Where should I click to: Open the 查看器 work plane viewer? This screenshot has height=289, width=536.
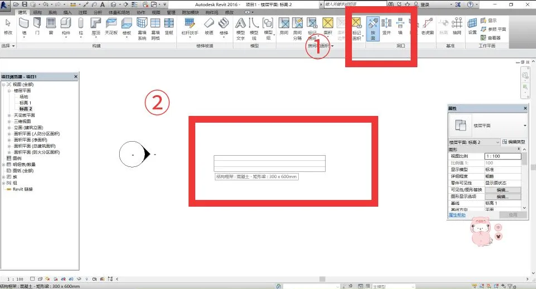(x=490, y=38)
